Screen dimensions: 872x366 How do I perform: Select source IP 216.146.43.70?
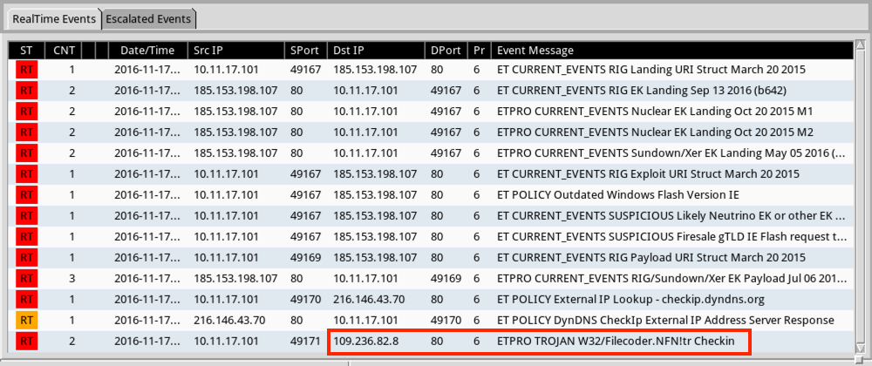coord(228,320)
